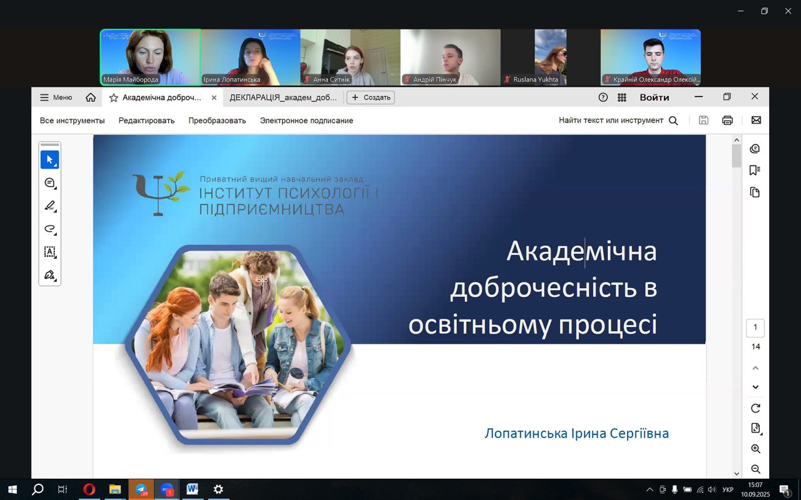Select the text box selection tool
801x500 pixels.
coord(49,252)
